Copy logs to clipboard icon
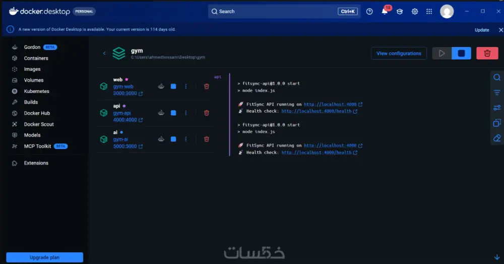Image resolution: width=504 pixels, height=264 pixels. pos(497,123)
